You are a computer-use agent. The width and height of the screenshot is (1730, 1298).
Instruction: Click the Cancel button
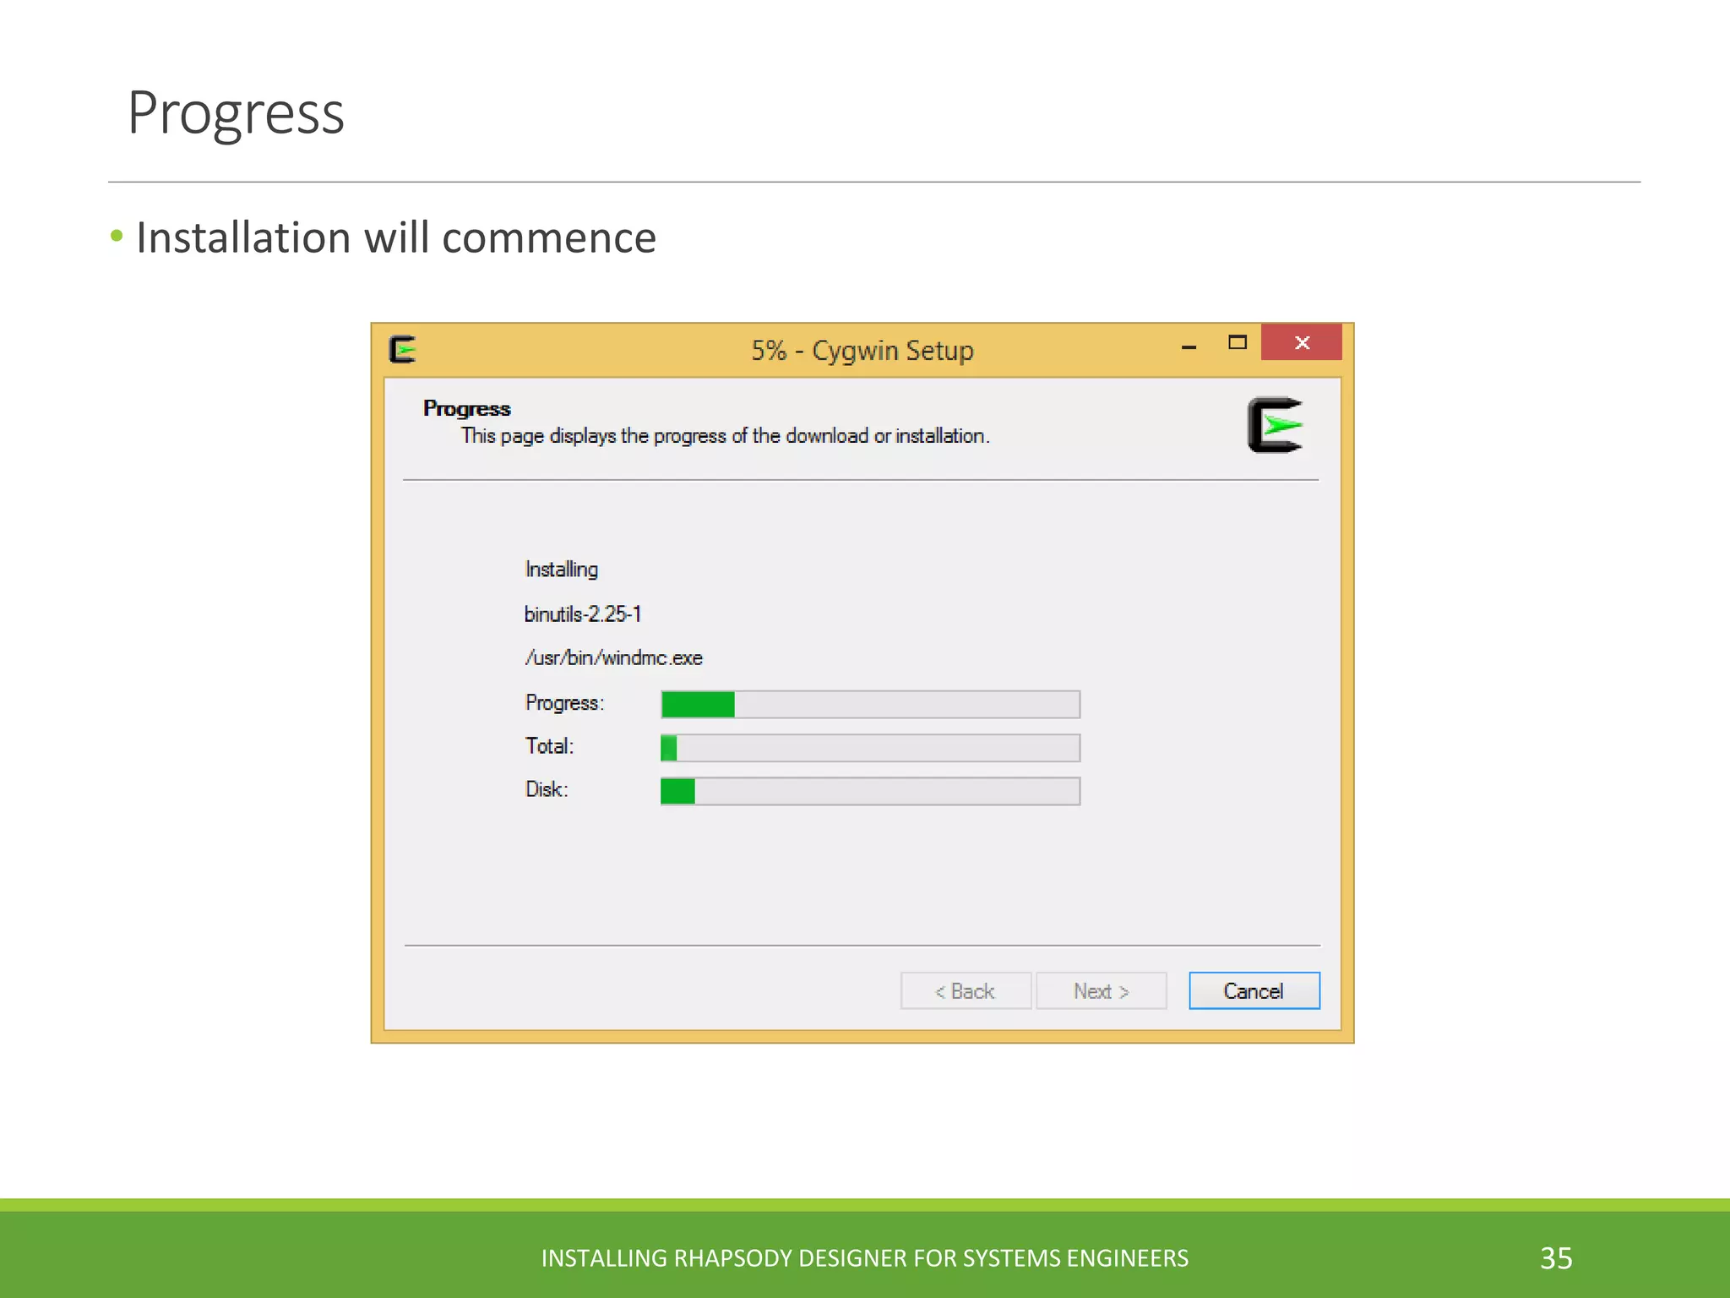[x=1254, y=990]
